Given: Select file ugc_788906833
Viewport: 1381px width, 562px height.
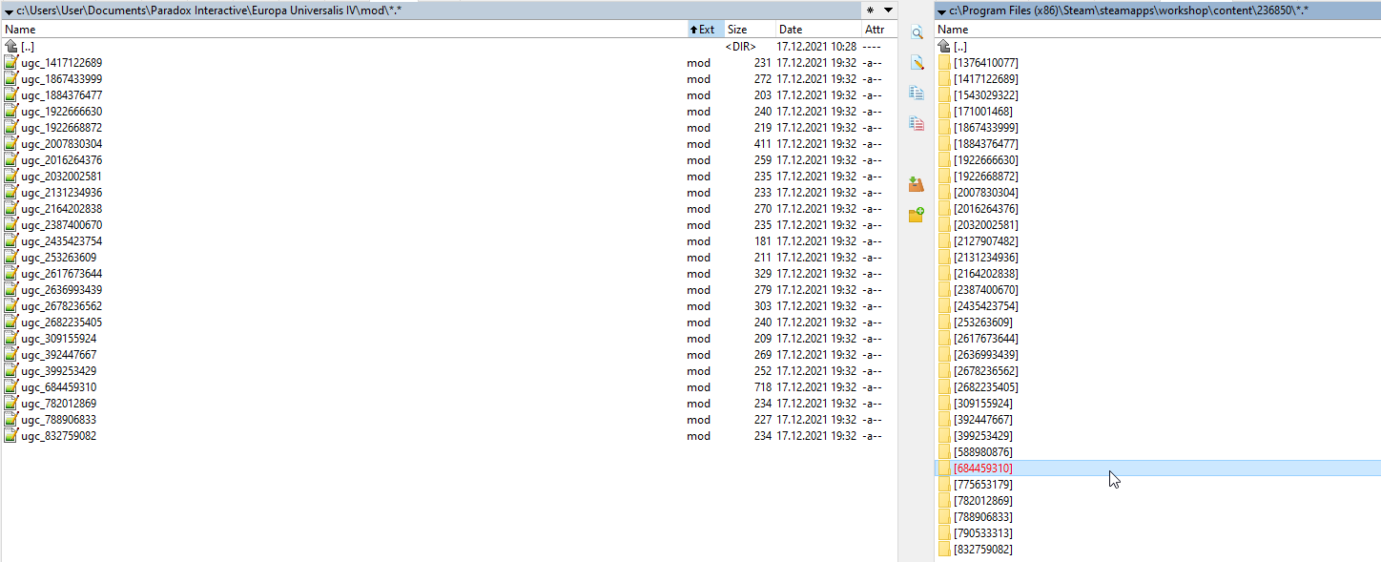Looking at the screenshot, I should click(448, 420).
